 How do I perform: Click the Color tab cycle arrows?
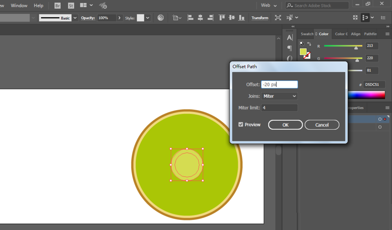[x=316, y=34]
